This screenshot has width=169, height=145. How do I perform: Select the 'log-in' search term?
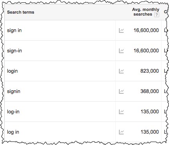click(x=13, y=112)
